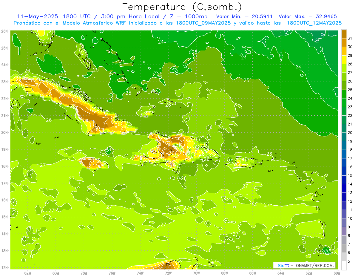
Task: Click the 82W longitude label
Action: (x=28, y=273)
